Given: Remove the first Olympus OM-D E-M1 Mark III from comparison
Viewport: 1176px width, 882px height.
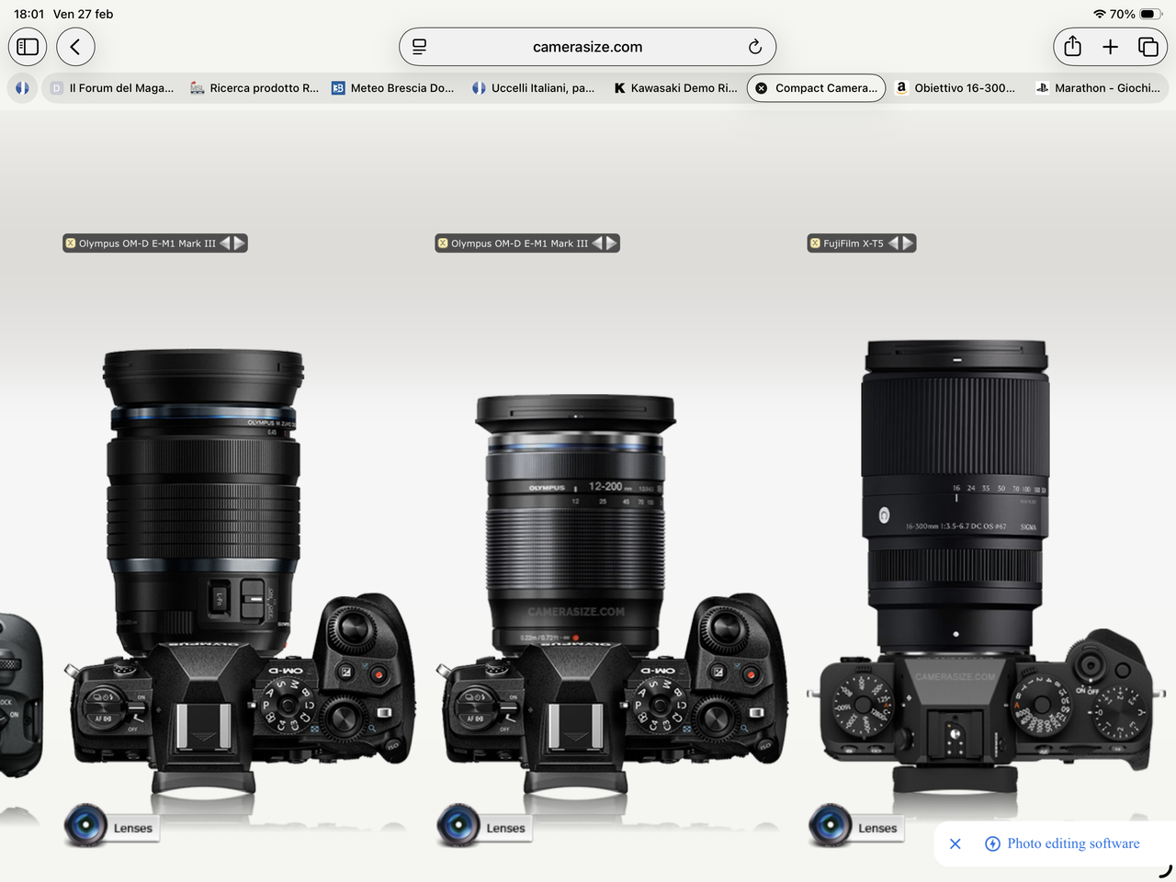Looking at the screenshot, I should coord(71,243).
